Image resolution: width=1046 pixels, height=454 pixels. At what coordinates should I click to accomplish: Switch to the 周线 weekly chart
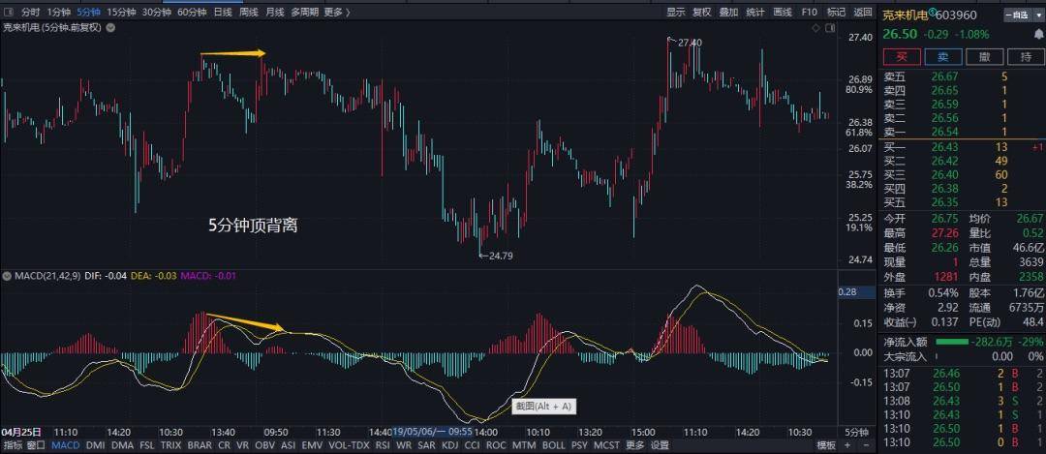coord(248,12)
